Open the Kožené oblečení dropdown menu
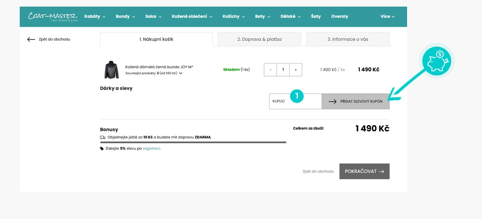Screen dimensions: 482x219 pos(192,17)
